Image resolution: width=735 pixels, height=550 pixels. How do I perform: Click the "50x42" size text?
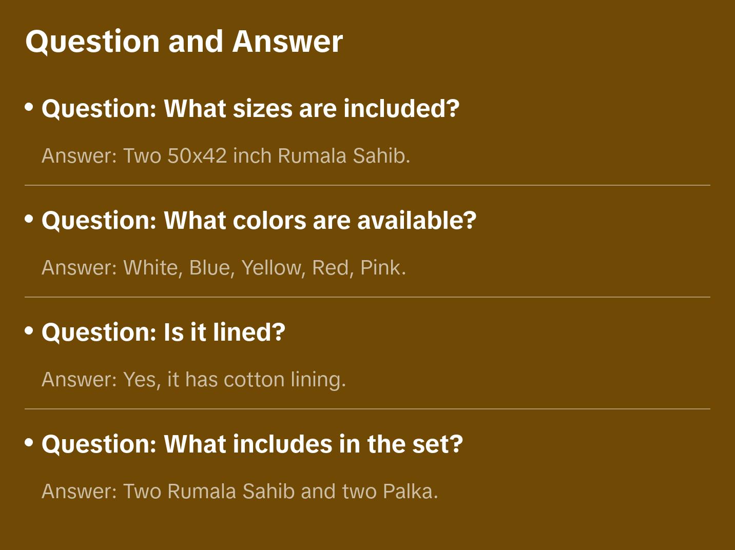click(x=197, y=156)
